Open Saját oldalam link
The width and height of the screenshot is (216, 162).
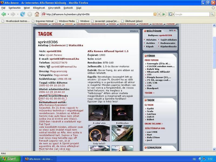168,40
